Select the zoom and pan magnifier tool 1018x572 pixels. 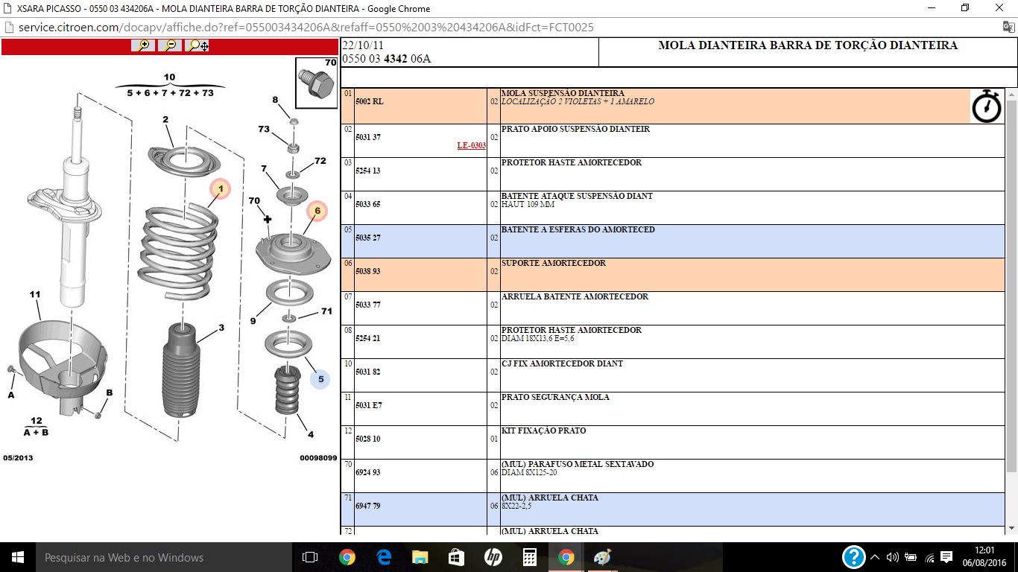point(198,45)
